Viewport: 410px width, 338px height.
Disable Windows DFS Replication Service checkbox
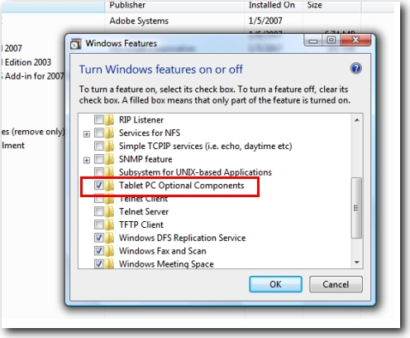point(98,238)
